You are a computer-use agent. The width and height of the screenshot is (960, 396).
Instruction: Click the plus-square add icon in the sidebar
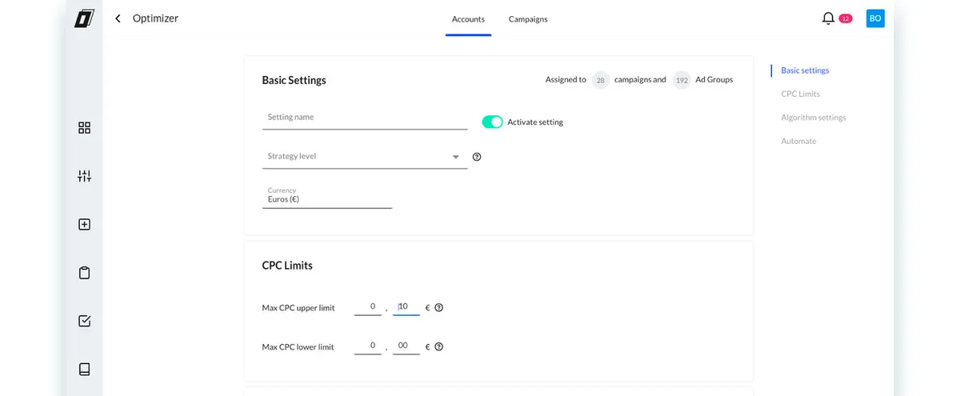84,225
